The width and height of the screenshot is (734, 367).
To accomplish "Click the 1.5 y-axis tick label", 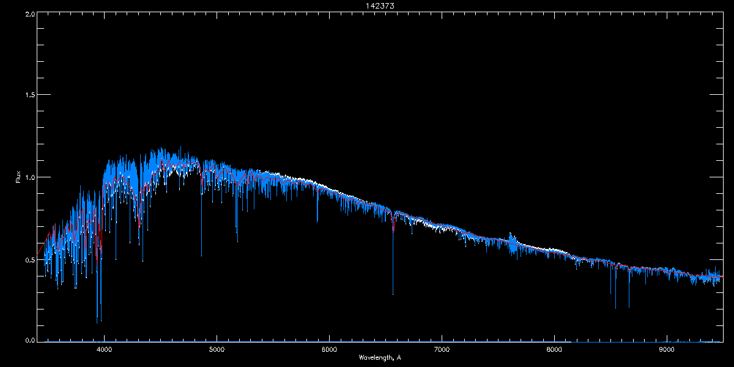I will click(x=29, y=95).
